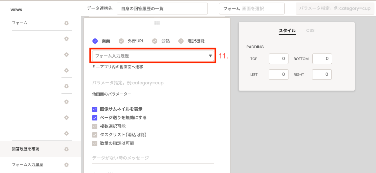
Task: Open settings gear for フォーム入力履歴 view
Action: coord(67,165)
